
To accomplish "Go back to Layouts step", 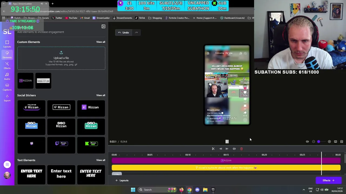I will point(122,181).
